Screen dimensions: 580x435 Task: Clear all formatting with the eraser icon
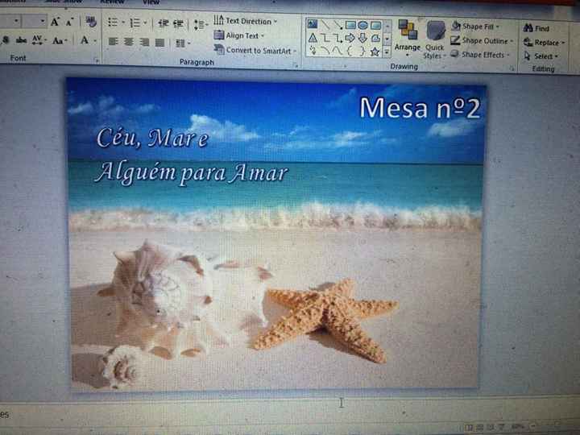coord(90,22)
